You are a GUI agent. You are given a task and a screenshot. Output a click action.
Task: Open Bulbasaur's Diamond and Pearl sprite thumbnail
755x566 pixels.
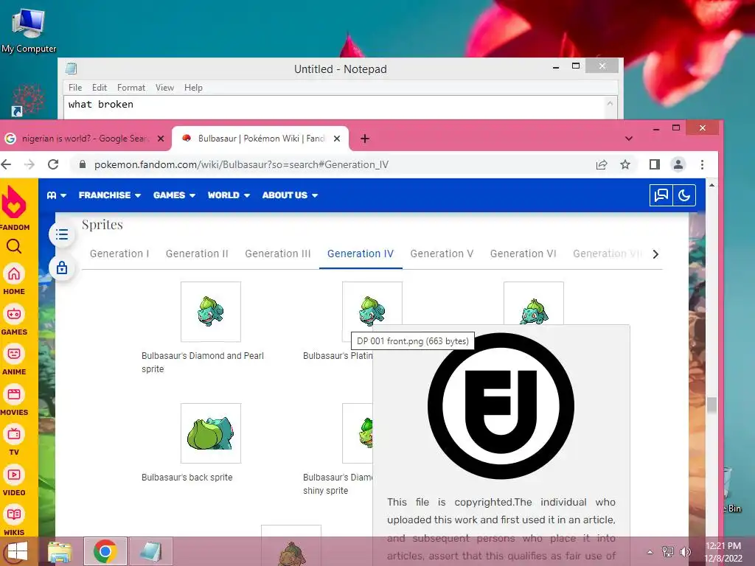tap(211, 312)
